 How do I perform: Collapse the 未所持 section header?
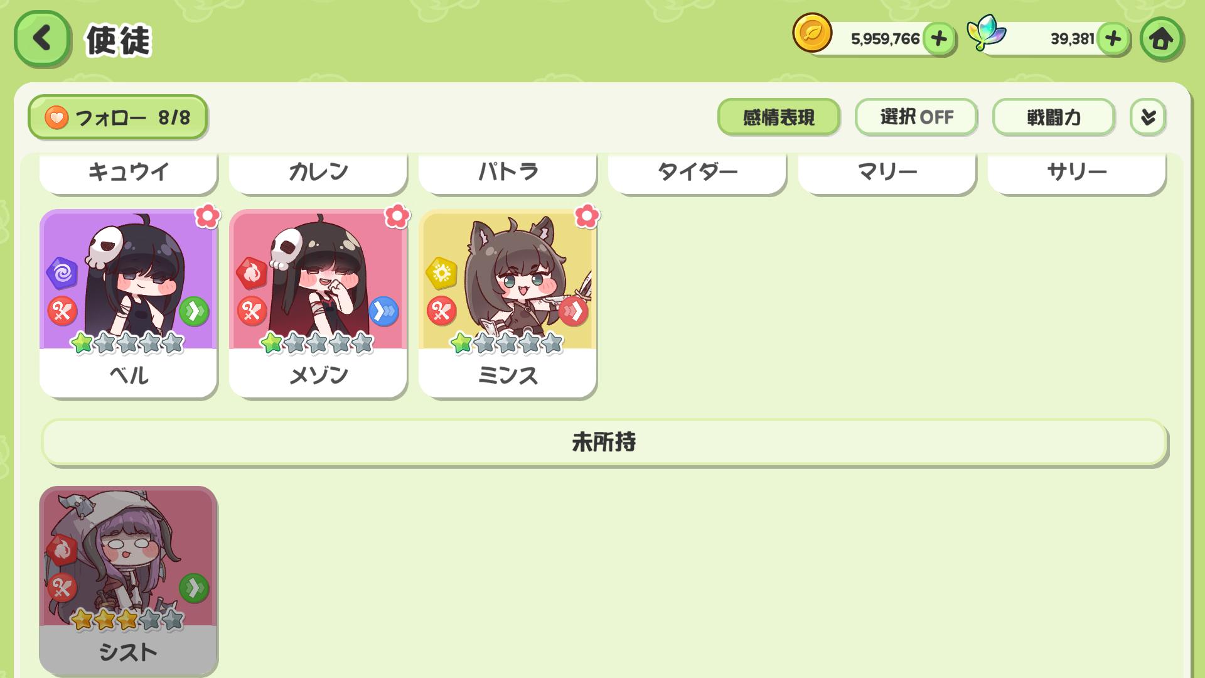(x=604, y=443)
